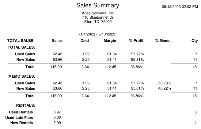This screenshot has width=201, height=129.
Task: Click the date range (1/1/2023 - 5/13/2023)
Action: pos(98,34)
